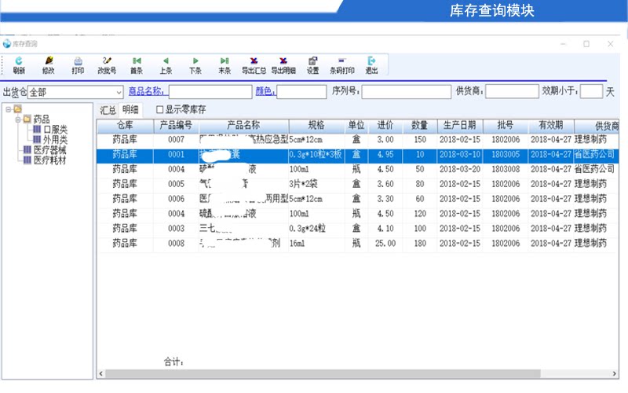Click the 序列号 input field
The image size is (628, 393).
click(x=406, y=92)
